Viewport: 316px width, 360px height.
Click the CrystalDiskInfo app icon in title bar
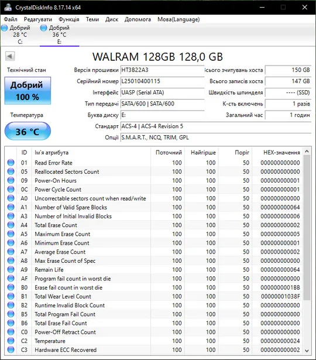click(x=8, y=7)
